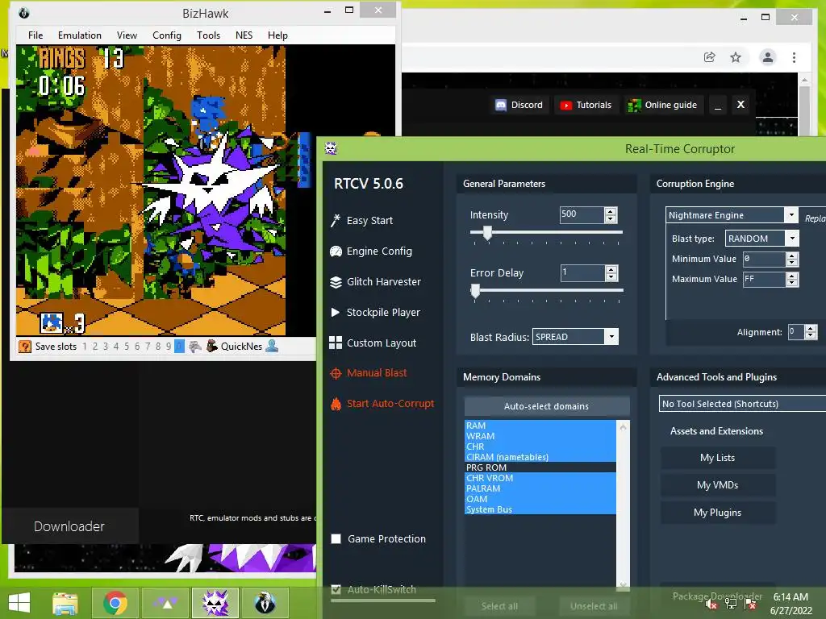Viewport: 826px width, 619px height.
Task: Toggle Auto-KillSwitch checkbox
Action: click(336, 589)
